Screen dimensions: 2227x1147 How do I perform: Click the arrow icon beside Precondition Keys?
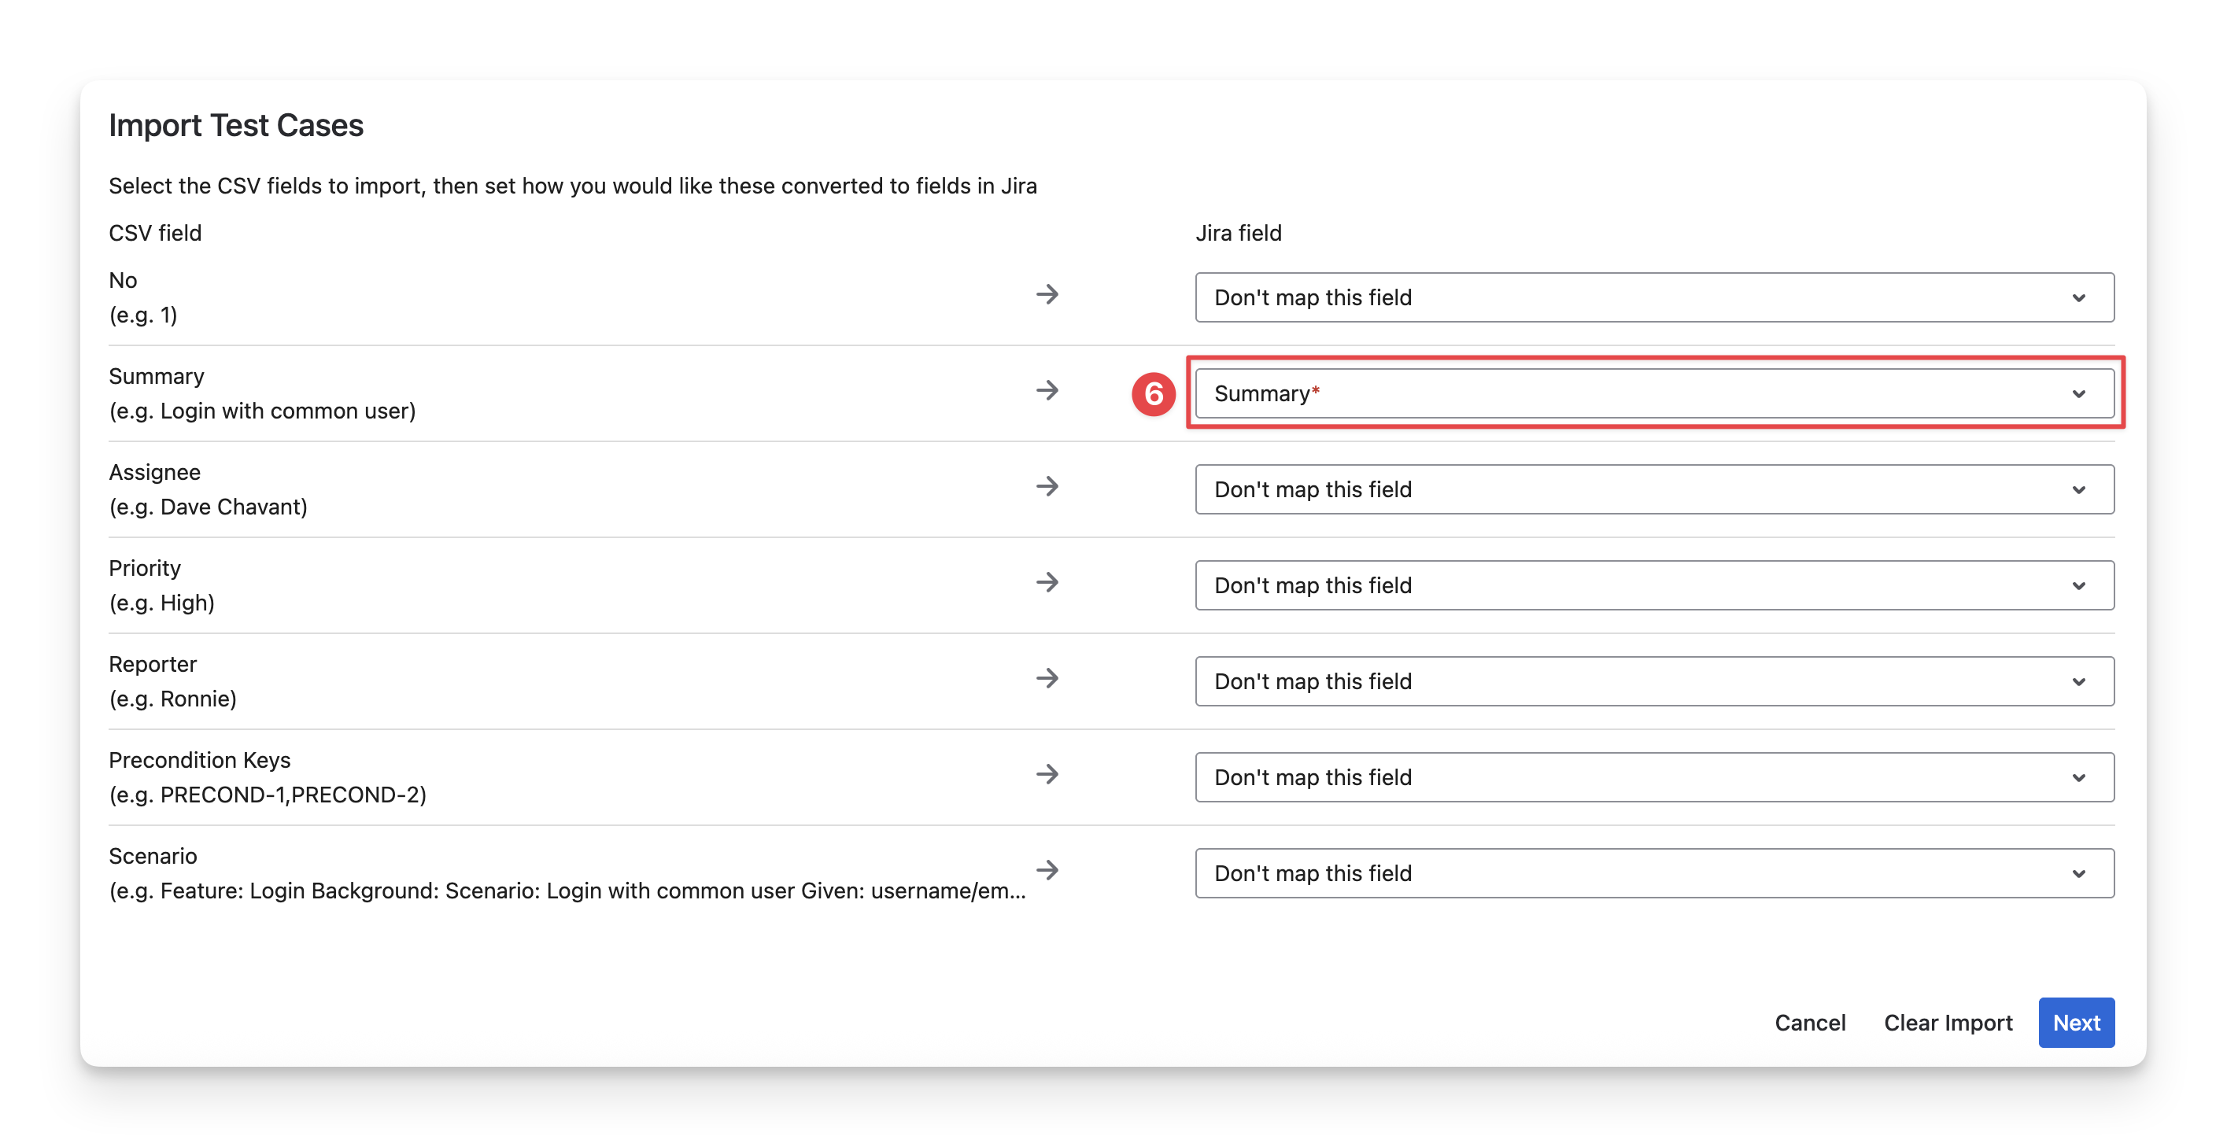(x=1047, y=774)
